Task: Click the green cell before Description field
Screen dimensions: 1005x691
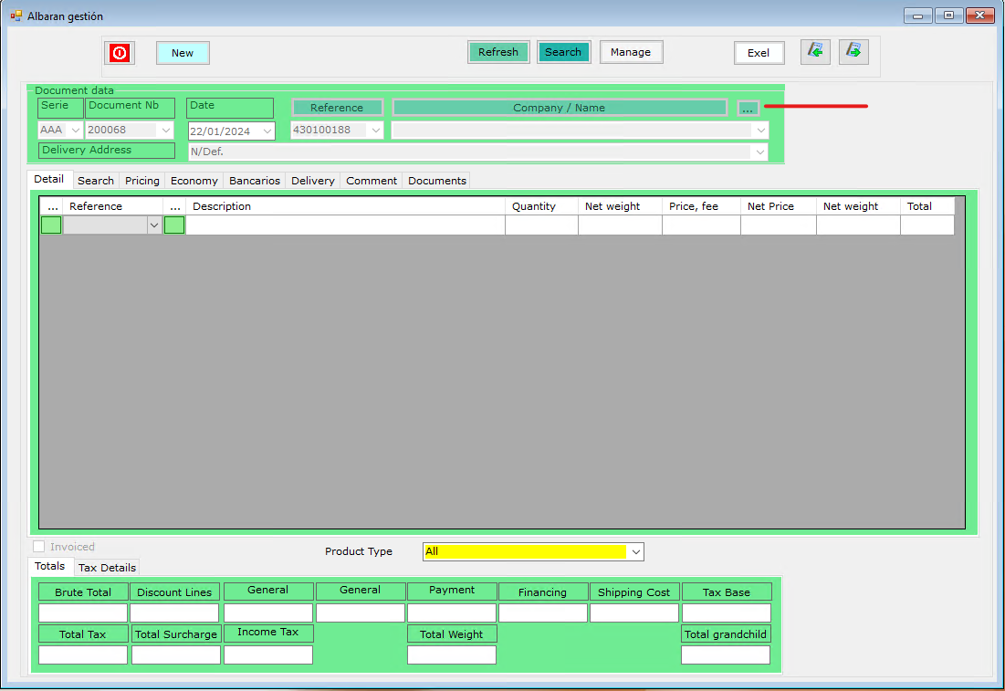Action: [174, 225]
